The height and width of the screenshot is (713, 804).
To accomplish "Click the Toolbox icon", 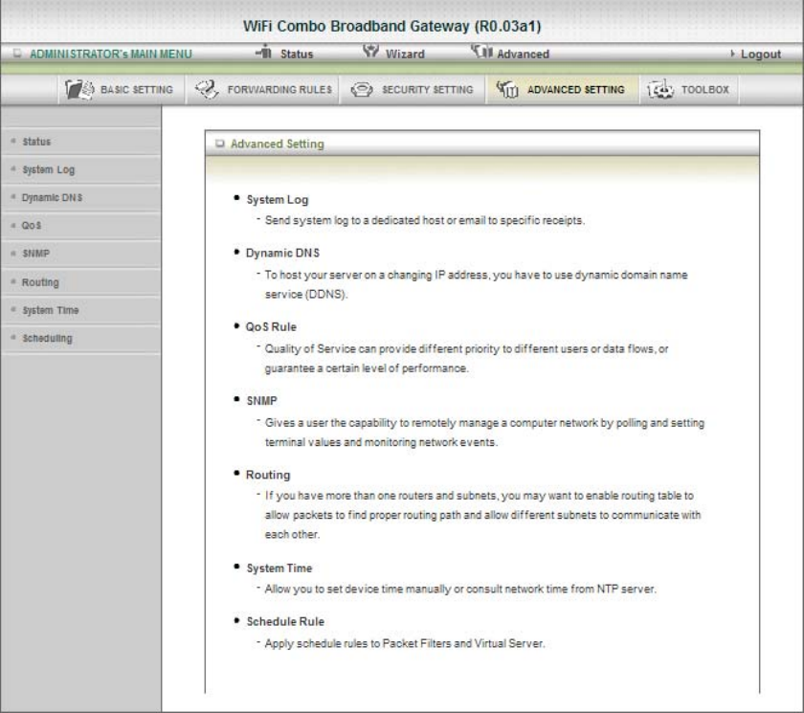I will (659, 90).
